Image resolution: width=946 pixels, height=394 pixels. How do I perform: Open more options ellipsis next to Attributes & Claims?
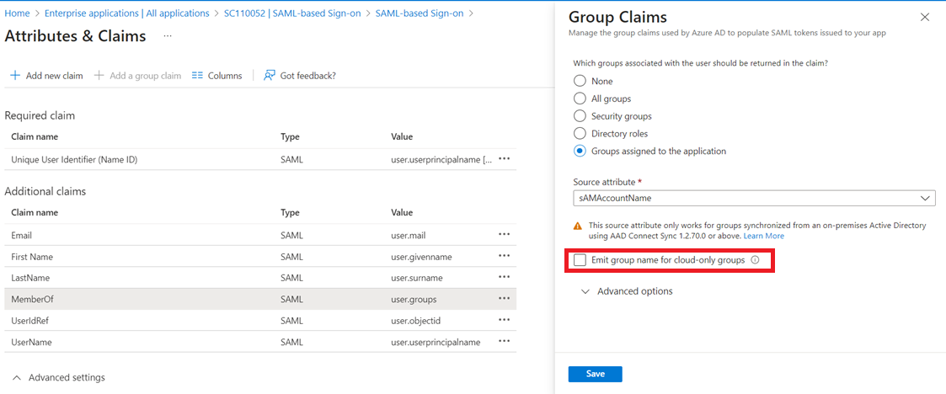tap(168, 36)
